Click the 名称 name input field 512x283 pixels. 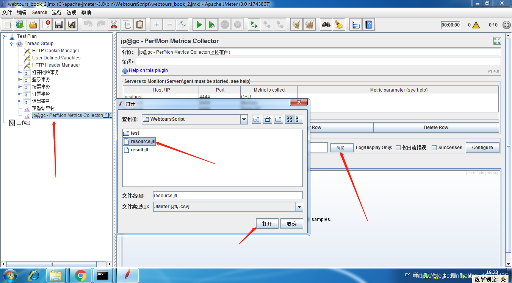click(x=319, y=52)
